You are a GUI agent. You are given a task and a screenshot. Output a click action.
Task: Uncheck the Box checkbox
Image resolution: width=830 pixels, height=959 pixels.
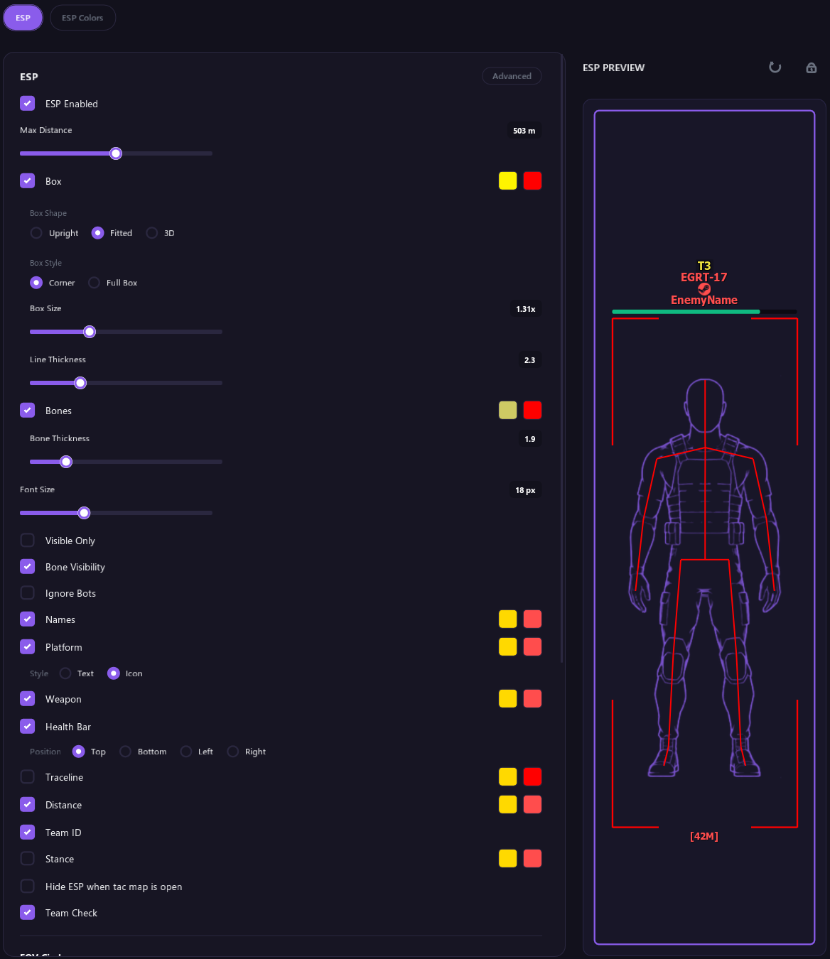coord(28,180)
